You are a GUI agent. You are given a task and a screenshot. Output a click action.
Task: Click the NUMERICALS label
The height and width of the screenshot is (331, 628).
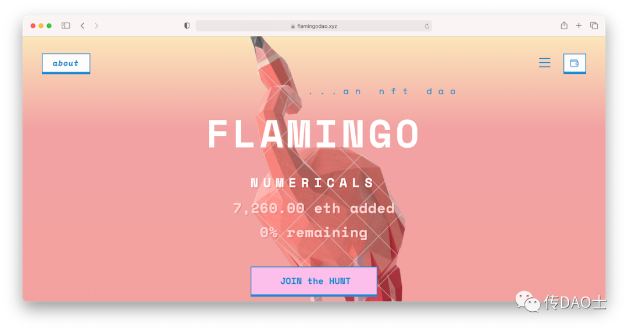click(312, 183)
